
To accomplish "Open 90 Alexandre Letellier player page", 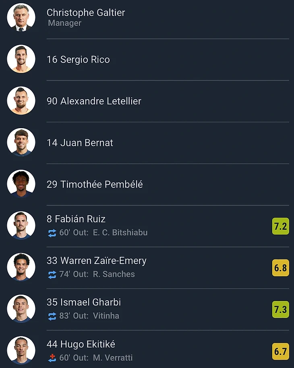I will [x=94, y=101].
